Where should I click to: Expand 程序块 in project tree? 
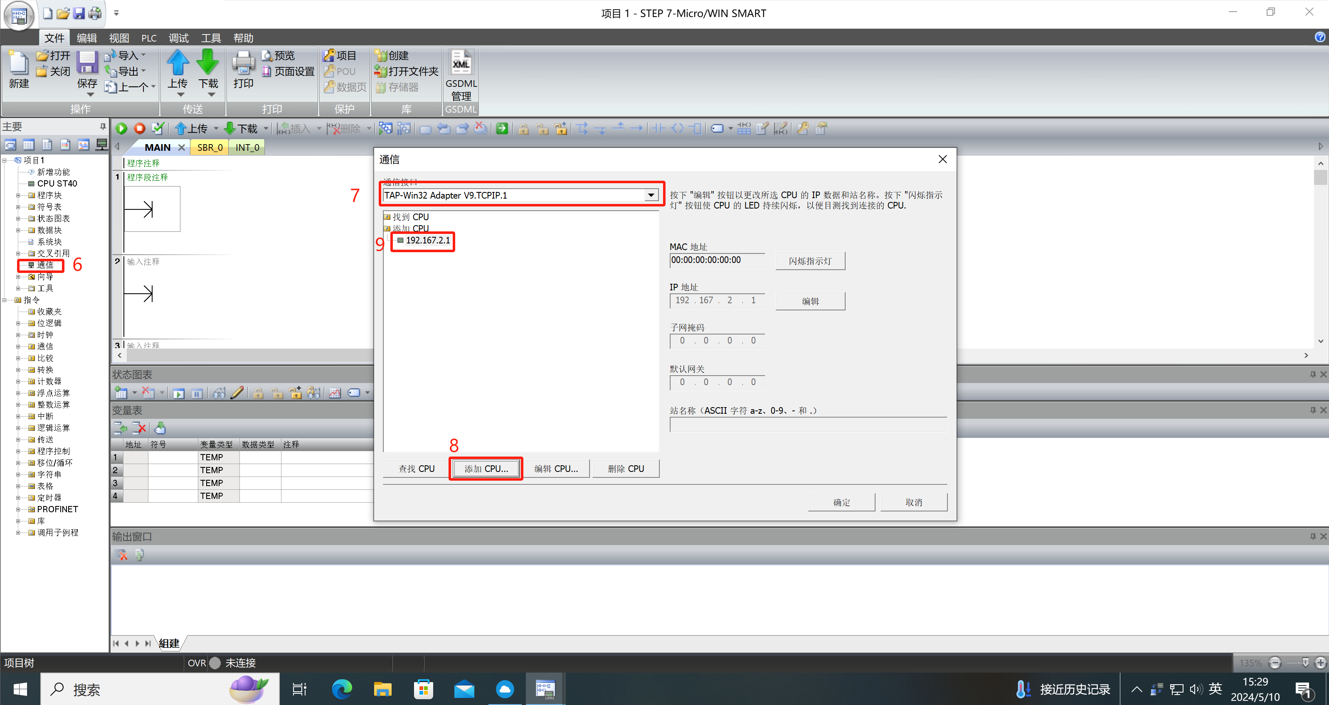click(x=18, y=195)
